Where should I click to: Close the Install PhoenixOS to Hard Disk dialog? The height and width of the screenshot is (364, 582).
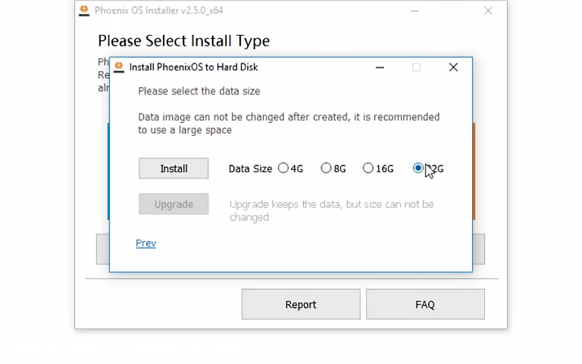click(453, 67)
